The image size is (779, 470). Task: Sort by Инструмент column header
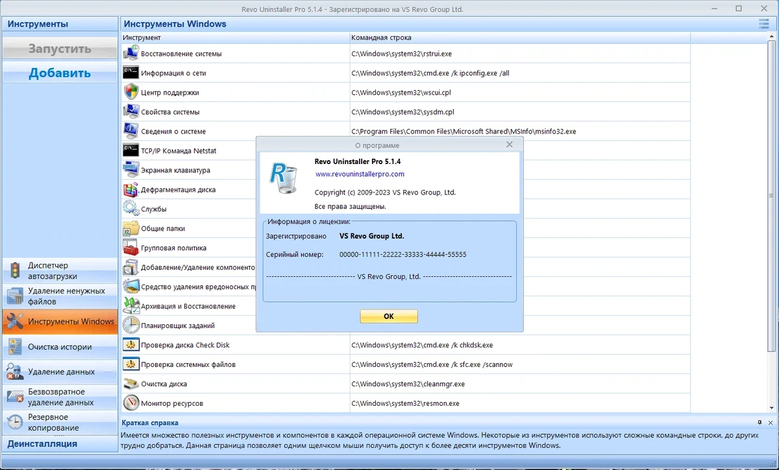point(235,38)
